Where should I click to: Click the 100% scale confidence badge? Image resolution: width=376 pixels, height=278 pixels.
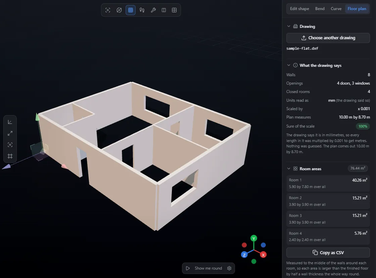[x=363, y=126]
